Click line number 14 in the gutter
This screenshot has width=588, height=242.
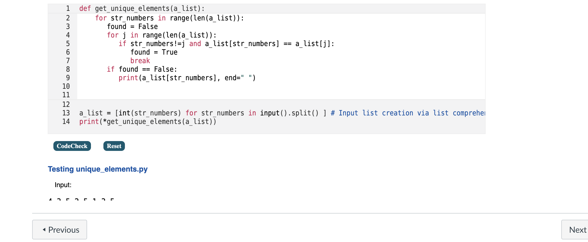click(66, 121)
